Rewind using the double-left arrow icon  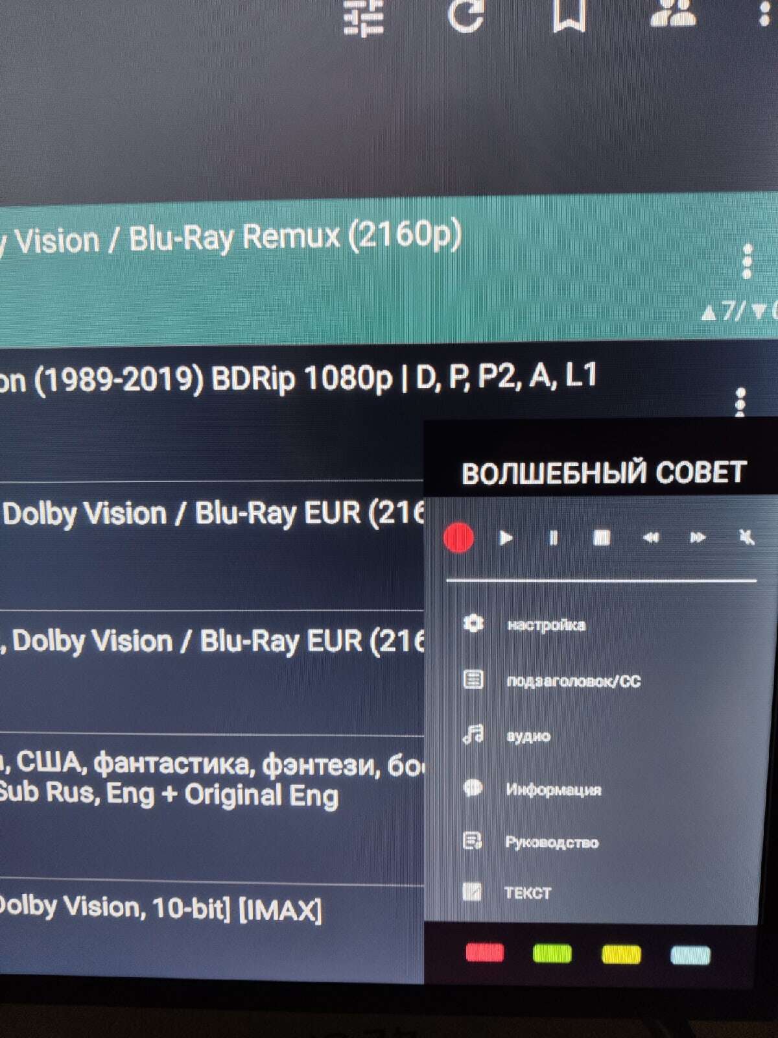[650, 538]
